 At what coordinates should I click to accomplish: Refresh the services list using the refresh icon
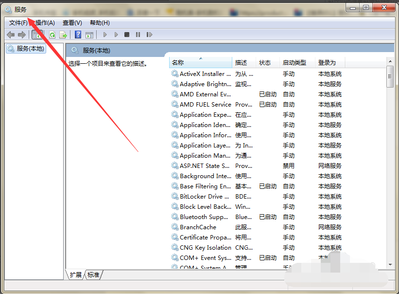[52, 34]
